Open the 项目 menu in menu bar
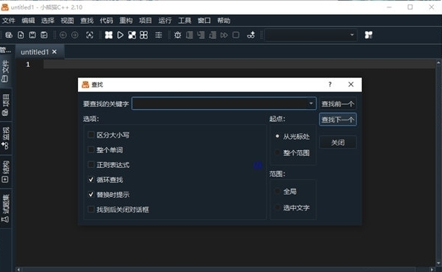Screen dimensions: 442x272 [x=146, y=21]
